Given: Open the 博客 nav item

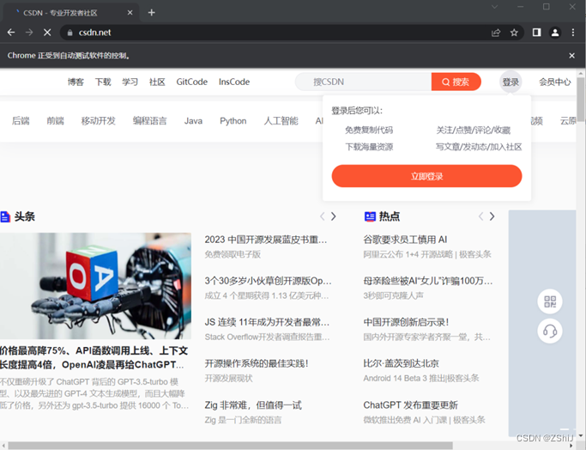Looking at the screenshot, I should (76, 82).
